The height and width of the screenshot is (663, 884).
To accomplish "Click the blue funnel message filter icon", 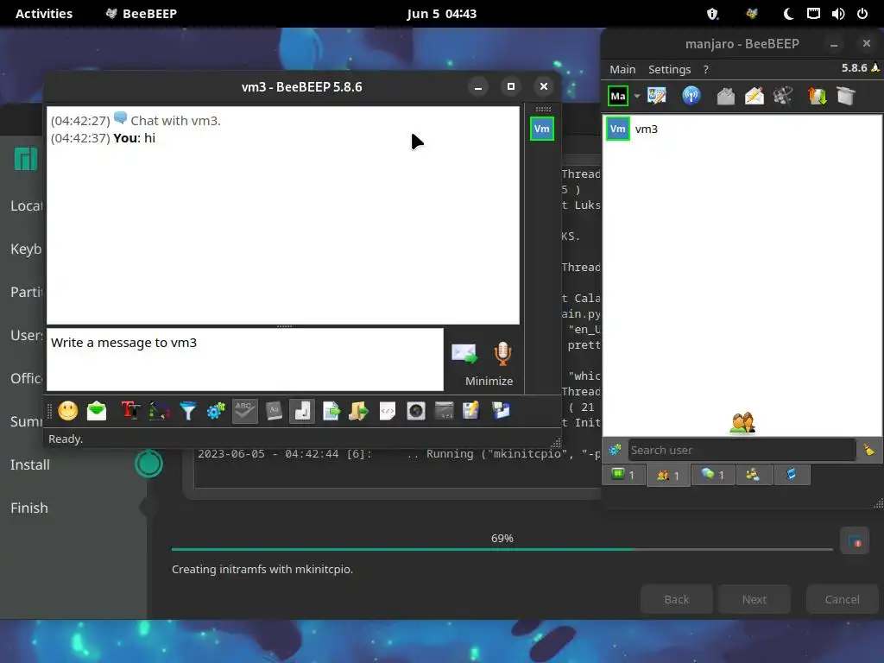I will click(x=187, y=411).
